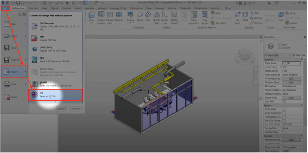Screen dimensions: 308x153
Task: Toggle the Section Box checkbox
Action: coord(284,132)
